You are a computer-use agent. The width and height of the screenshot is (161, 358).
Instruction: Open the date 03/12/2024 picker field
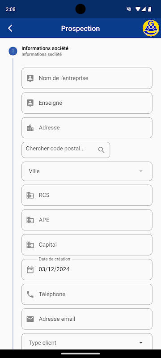[87, 269]
